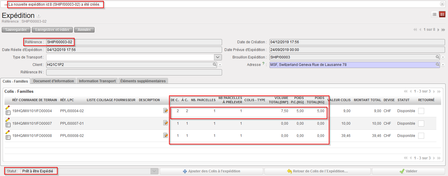Switch to form view icon
This screenshot has height=176, width=448.
coord(442,14)
